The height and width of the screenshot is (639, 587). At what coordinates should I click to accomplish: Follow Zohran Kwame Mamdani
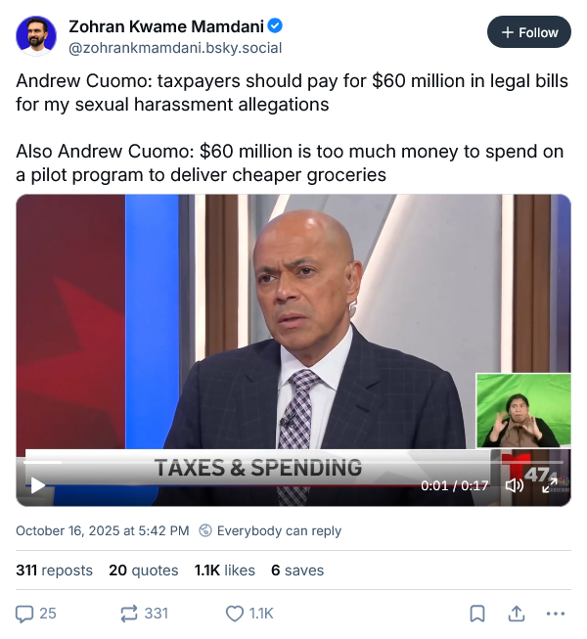click(x=529, y=32)
